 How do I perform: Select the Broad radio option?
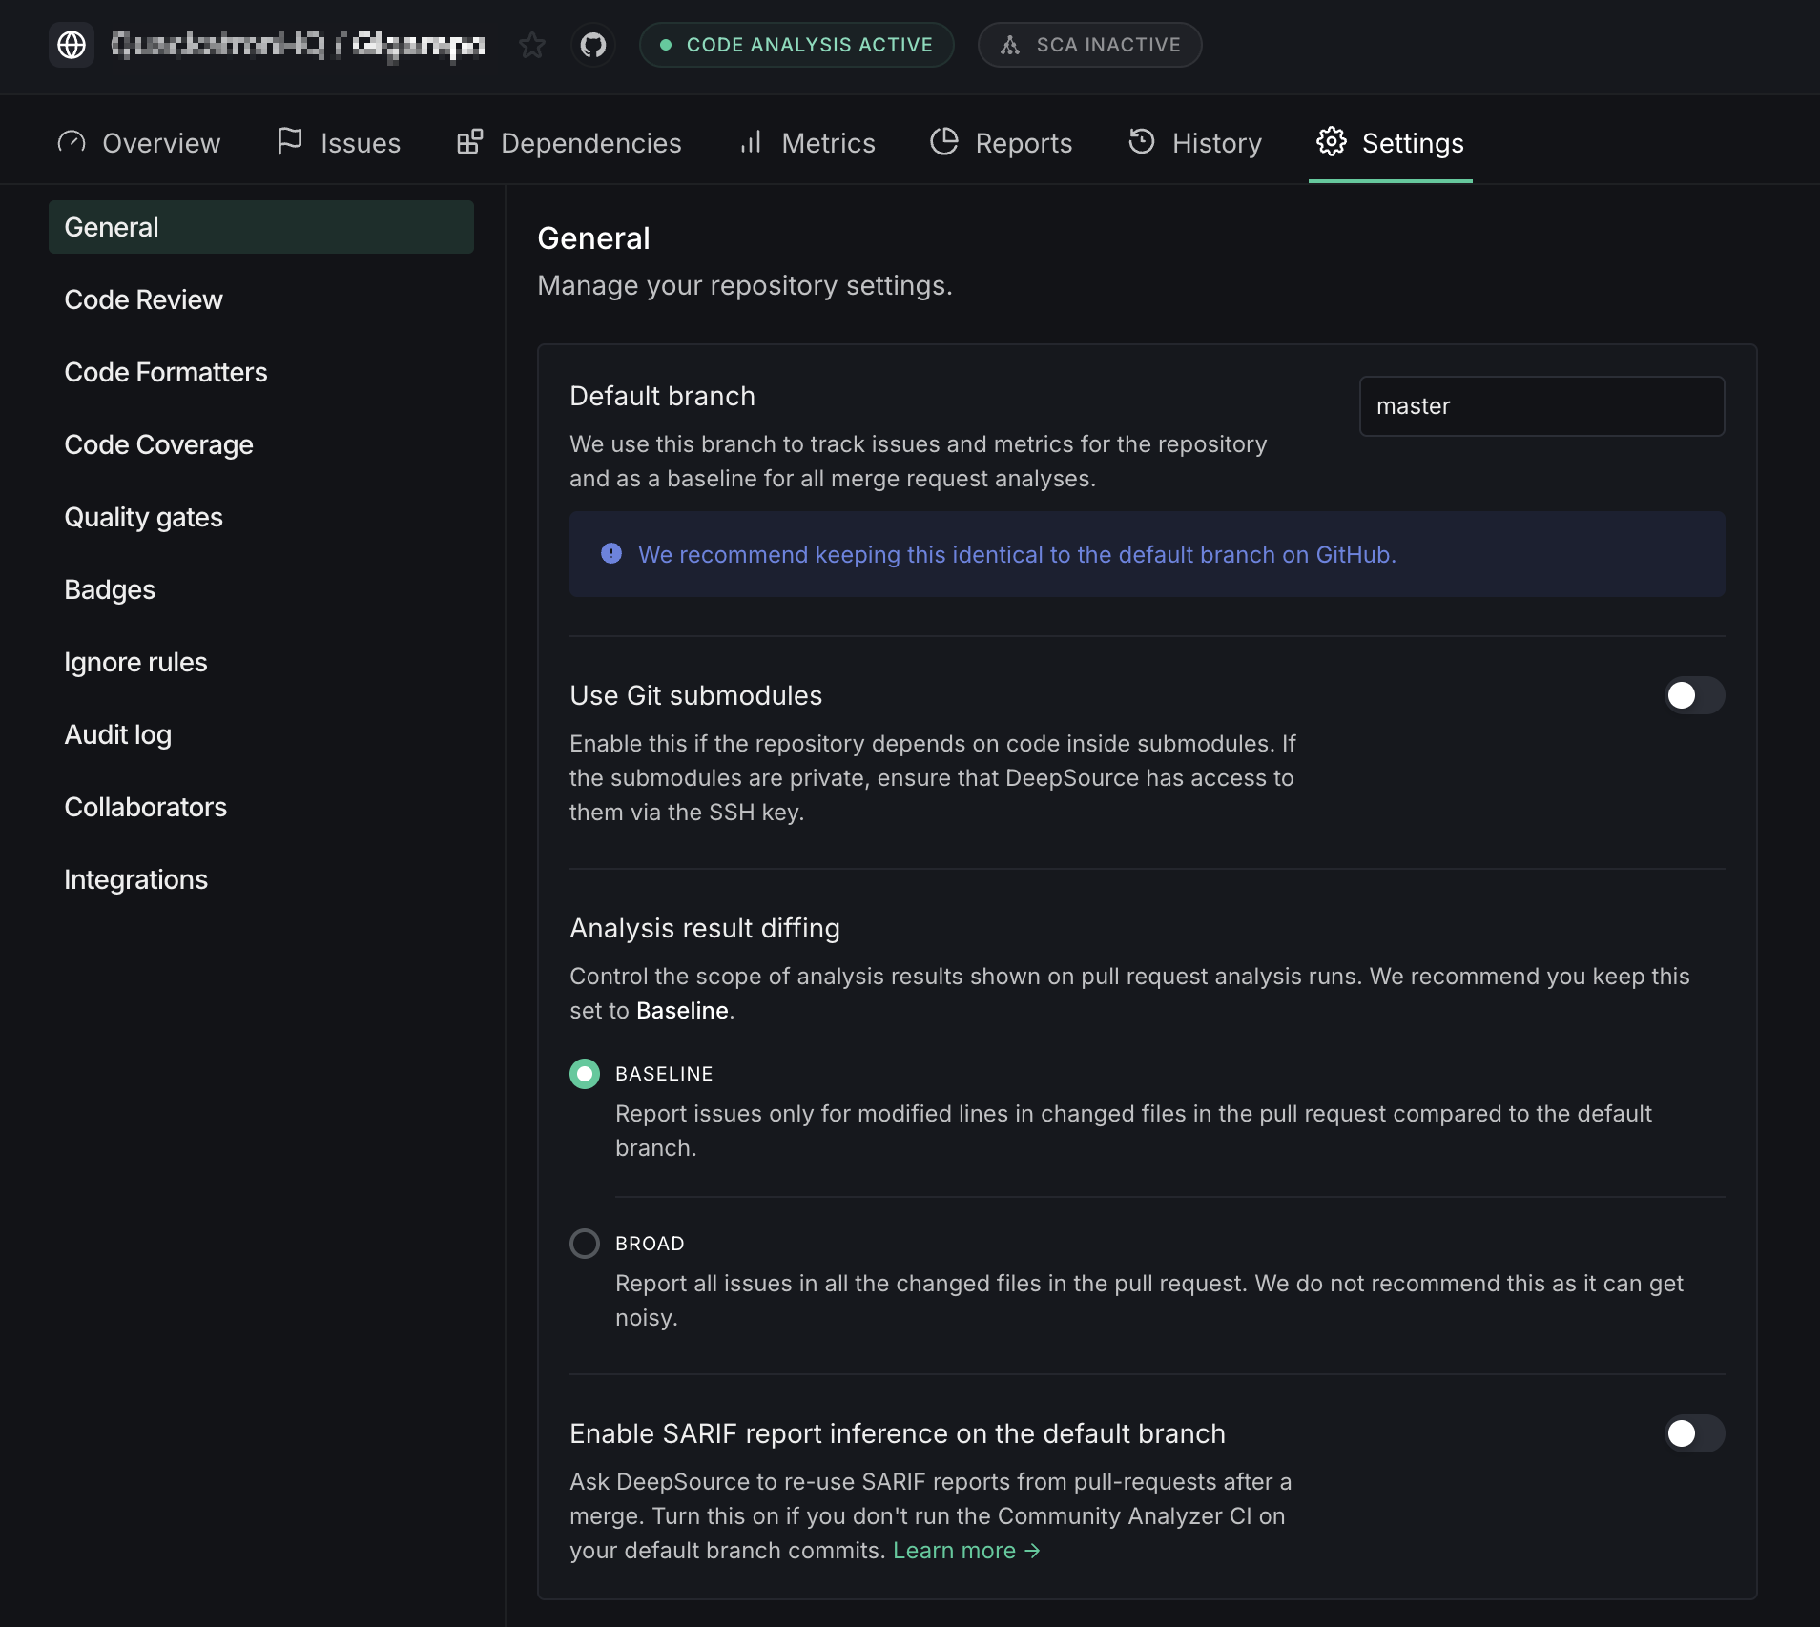585,1244
